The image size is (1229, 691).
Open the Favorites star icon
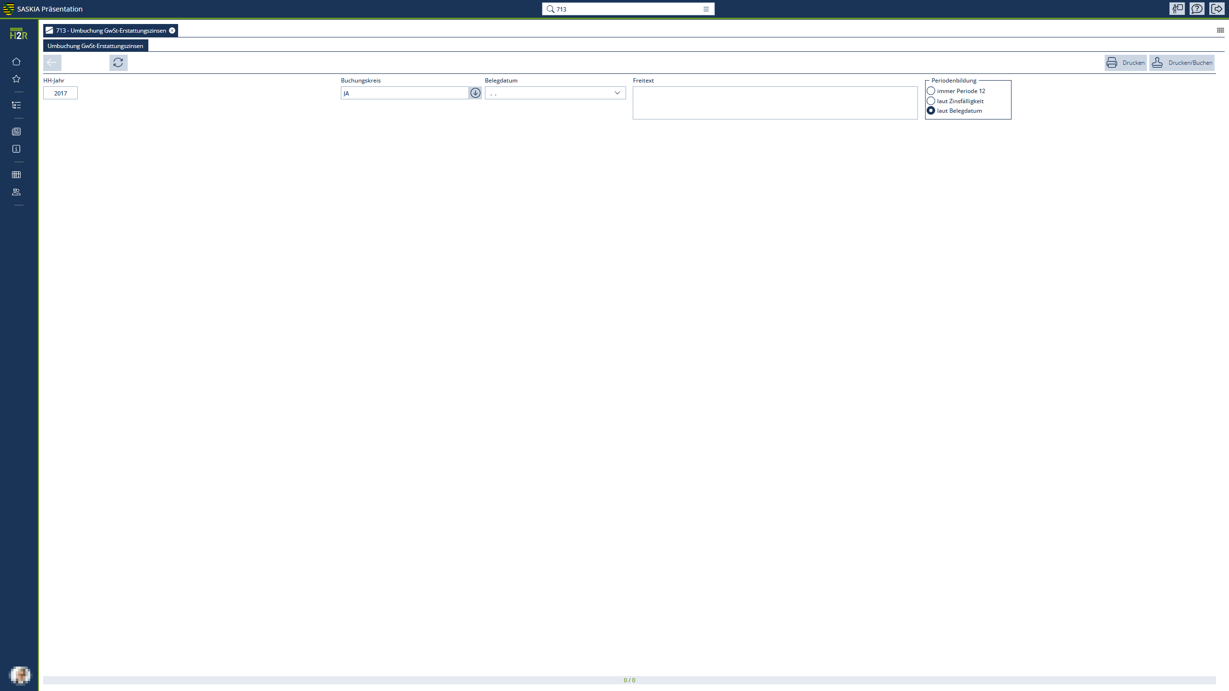coord(16,79)
